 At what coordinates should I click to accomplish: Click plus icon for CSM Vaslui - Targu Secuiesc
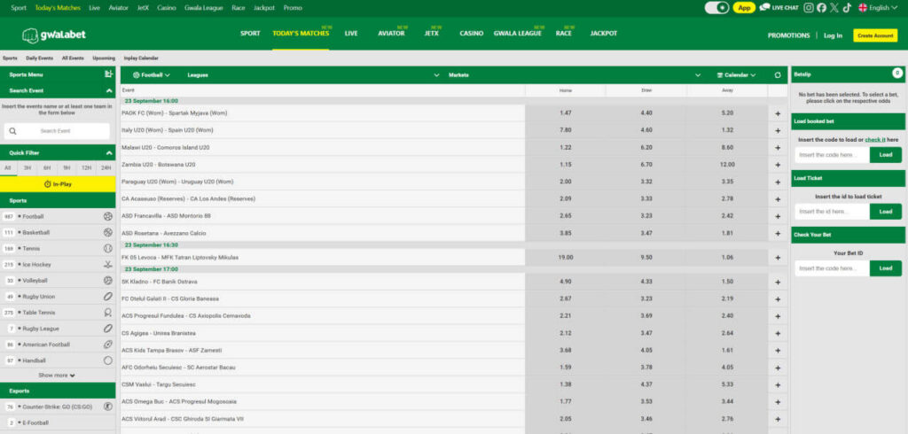[x=778, y=384]
